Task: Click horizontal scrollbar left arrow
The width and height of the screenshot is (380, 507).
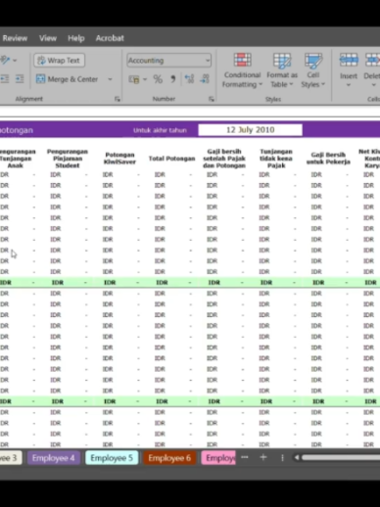Action: point(297,458)
